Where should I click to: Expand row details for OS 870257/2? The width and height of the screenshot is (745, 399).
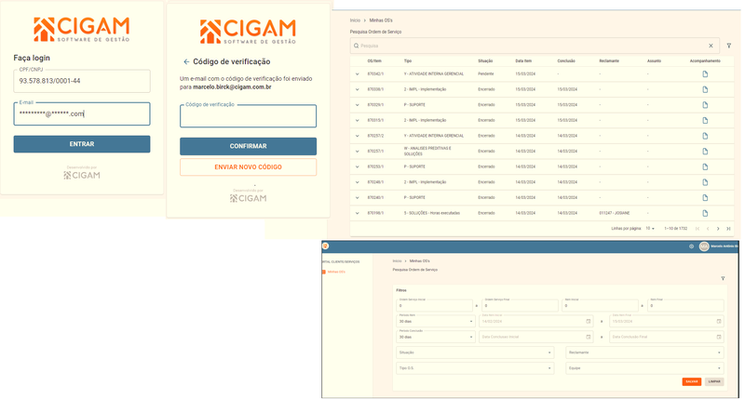[358, 136]
